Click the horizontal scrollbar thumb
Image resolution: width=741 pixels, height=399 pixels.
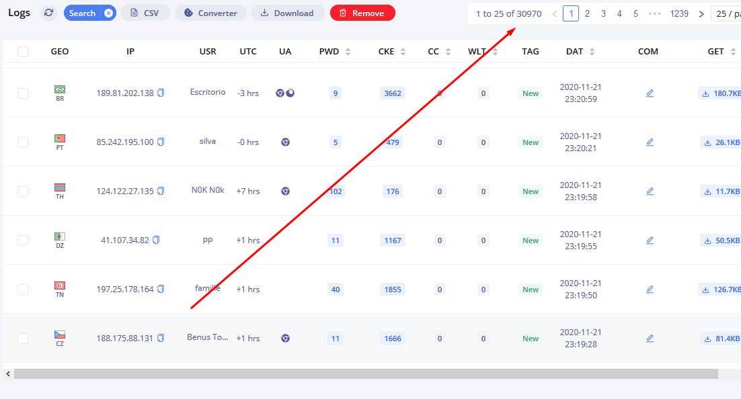[366, 374]
